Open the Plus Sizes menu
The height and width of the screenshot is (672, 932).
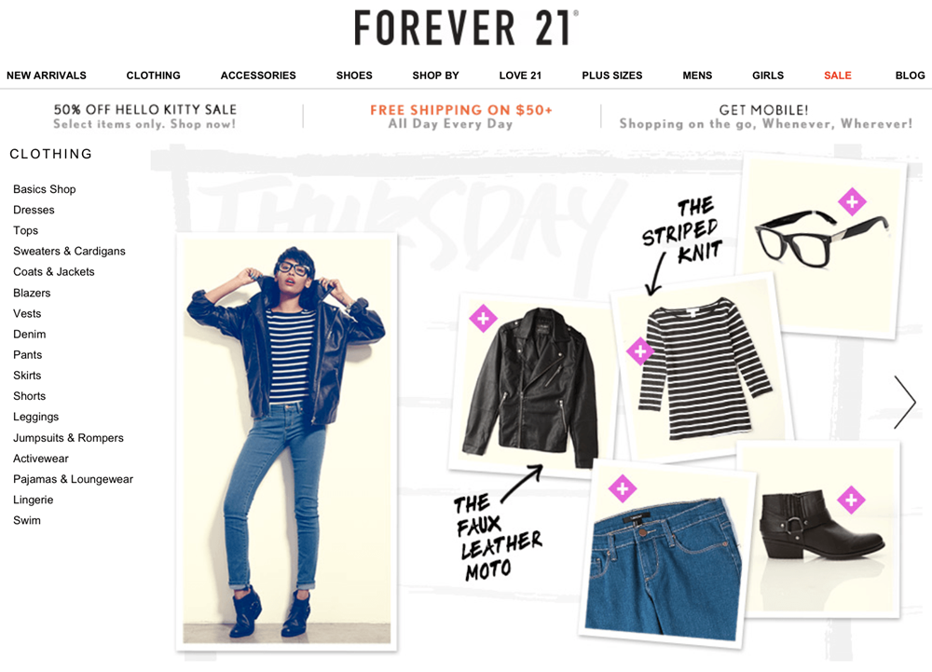pos(612,75)
